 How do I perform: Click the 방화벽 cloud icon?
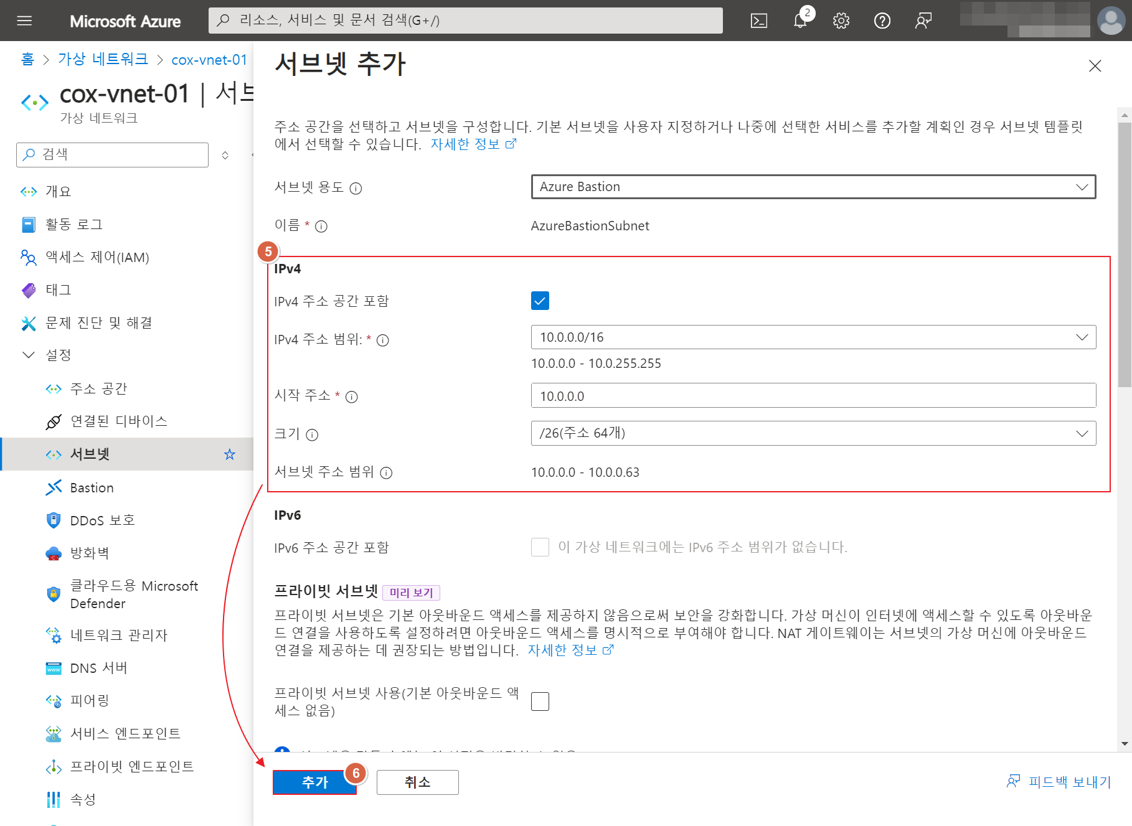tap(54, 553)
